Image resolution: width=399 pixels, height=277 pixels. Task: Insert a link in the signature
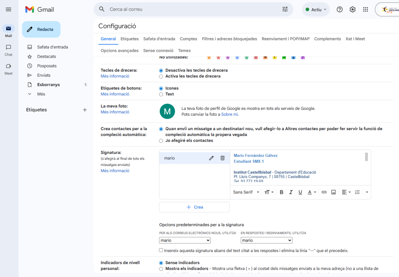[x=324, y=192]
